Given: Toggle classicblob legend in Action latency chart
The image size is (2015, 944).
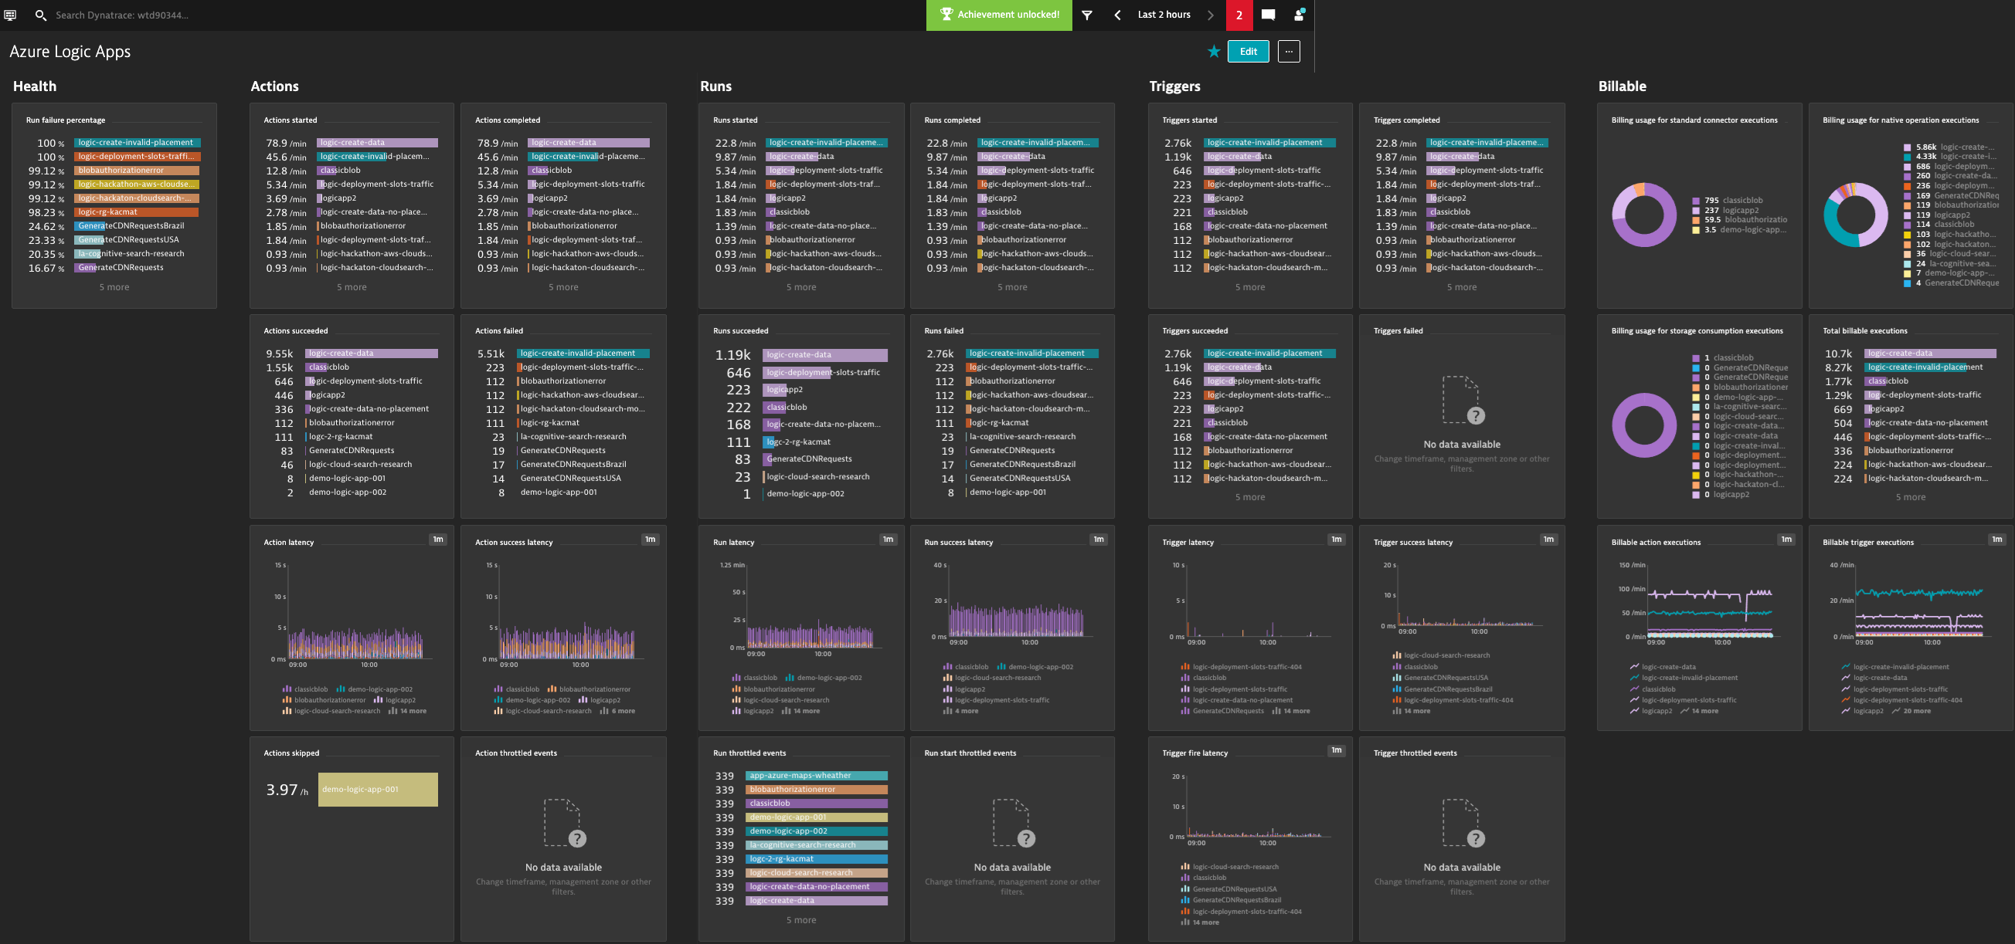Looking at the screenshot, I should (305, 689).
